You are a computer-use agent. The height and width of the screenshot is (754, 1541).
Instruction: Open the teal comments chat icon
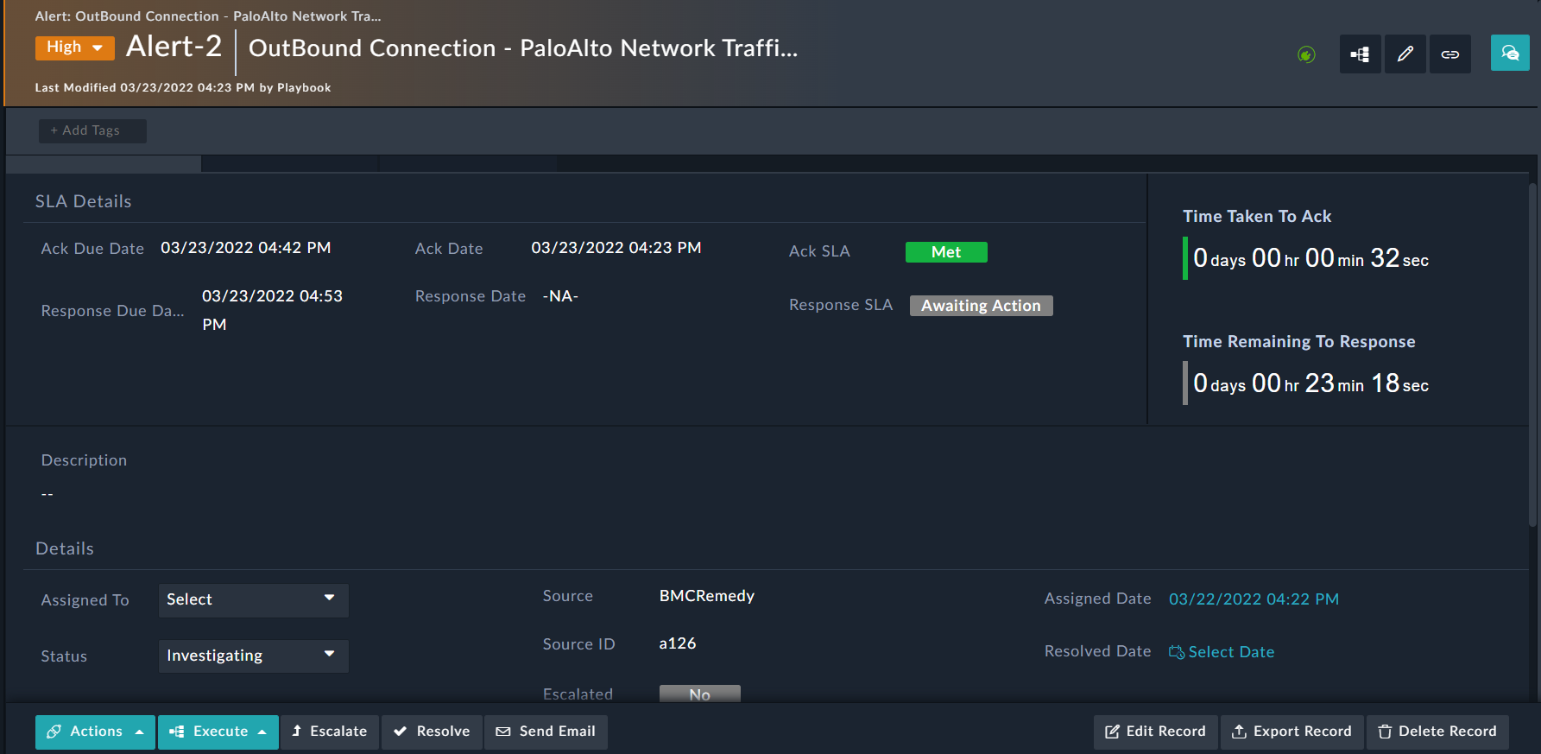coord(1510,53)
